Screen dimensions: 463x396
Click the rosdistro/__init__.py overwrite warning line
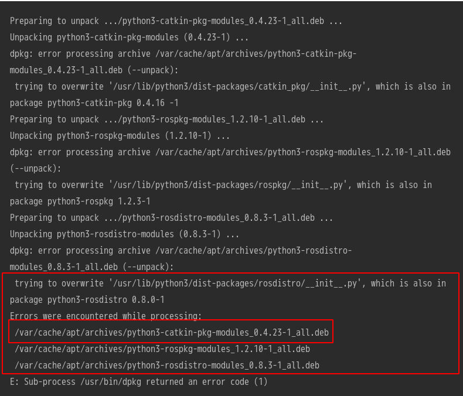[x=230, y=284]
